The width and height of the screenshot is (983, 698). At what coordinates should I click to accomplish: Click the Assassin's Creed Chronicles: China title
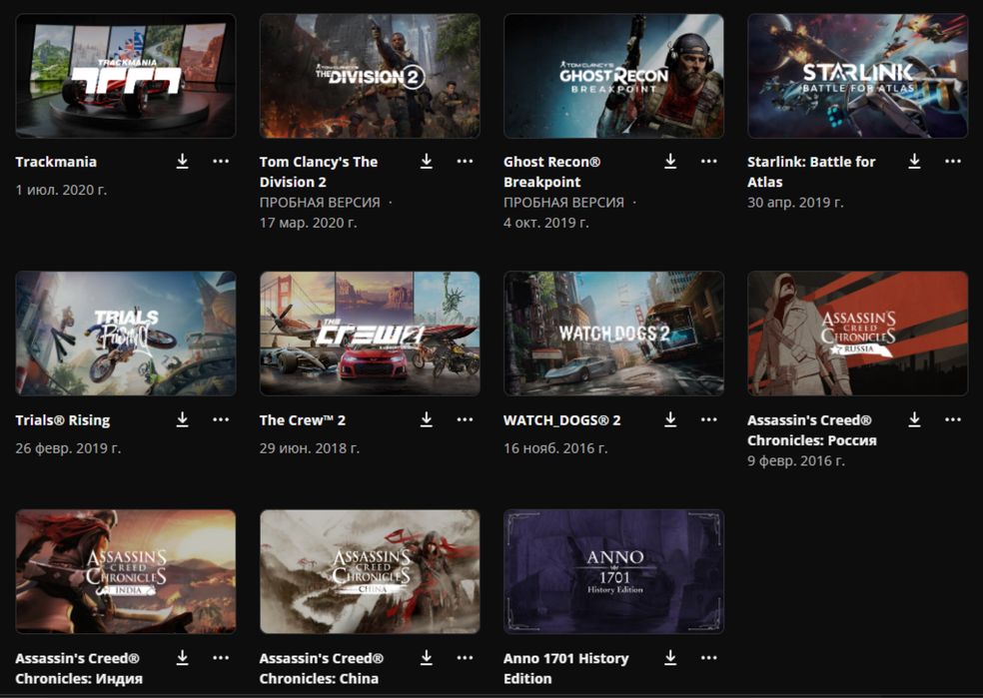tap(321, 668)
